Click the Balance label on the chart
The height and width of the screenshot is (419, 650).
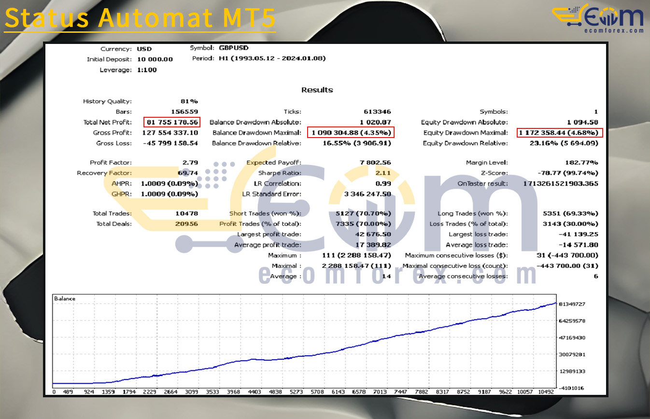(64, 299)
